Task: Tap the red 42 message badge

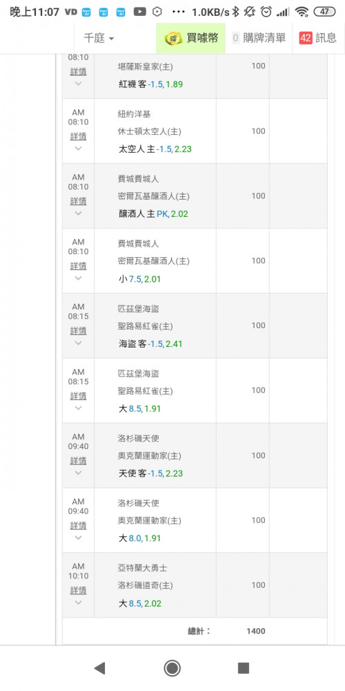Action: pyautogui.click(x=306, y=38)
